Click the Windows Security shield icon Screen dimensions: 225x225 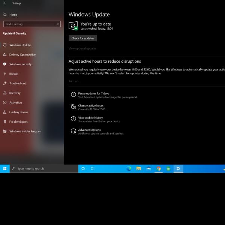5,64
